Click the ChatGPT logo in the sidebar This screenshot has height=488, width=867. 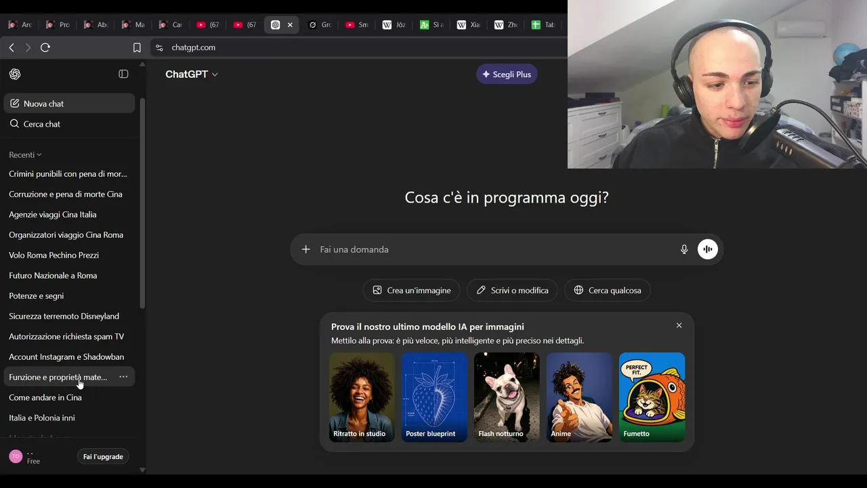[x=15, y=74]
